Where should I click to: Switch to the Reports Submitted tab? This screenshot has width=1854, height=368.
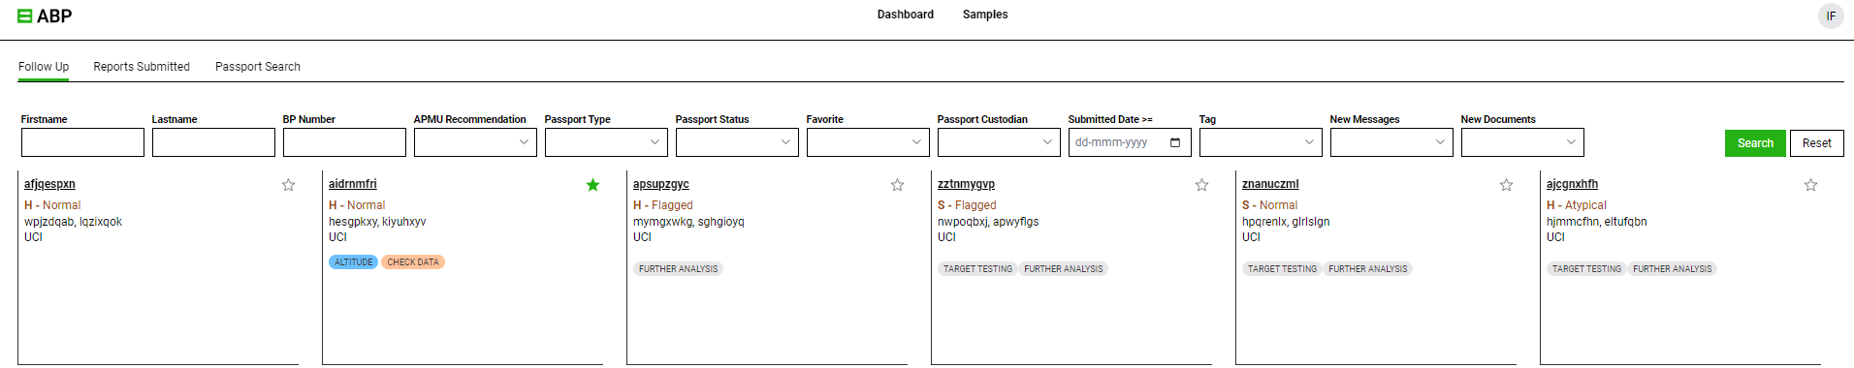tap(142, 67)
